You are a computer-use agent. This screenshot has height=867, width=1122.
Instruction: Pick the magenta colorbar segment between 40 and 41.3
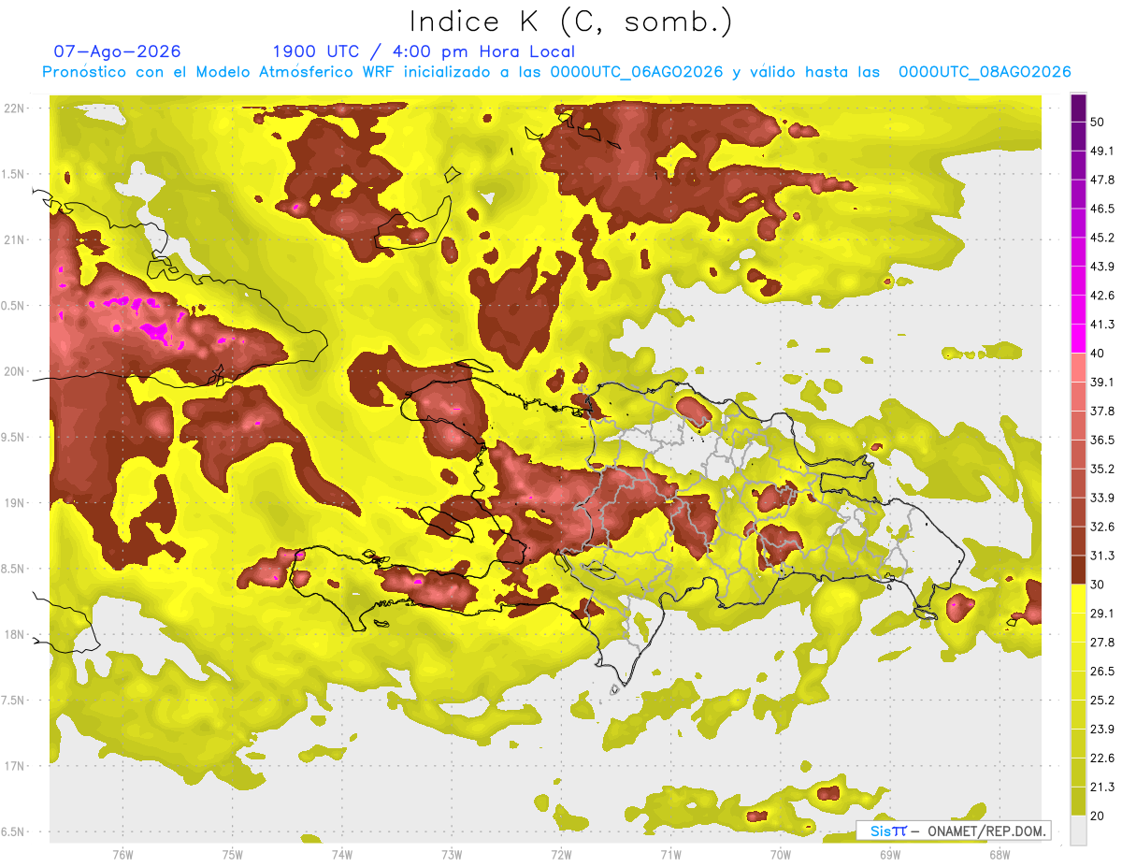coord(1078,339)
